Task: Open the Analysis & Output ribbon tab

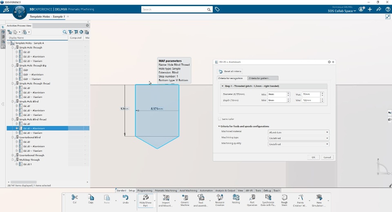Action: point(225,190)
